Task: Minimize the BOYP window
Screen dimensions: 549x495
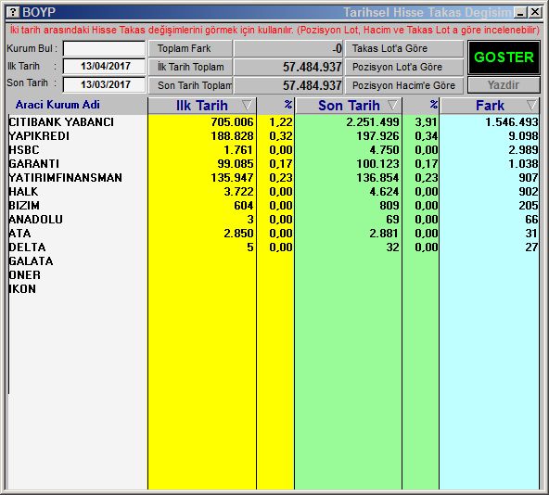Action: pyautogui.click(x=520, y=13)
